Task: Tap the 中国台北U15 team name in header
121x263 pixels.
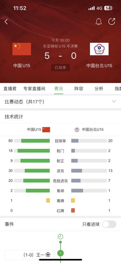Action: tap(99, 65)
